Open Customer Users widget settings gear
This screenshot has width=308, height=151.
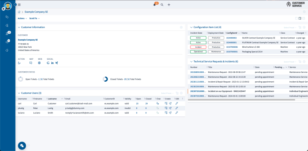181,93
